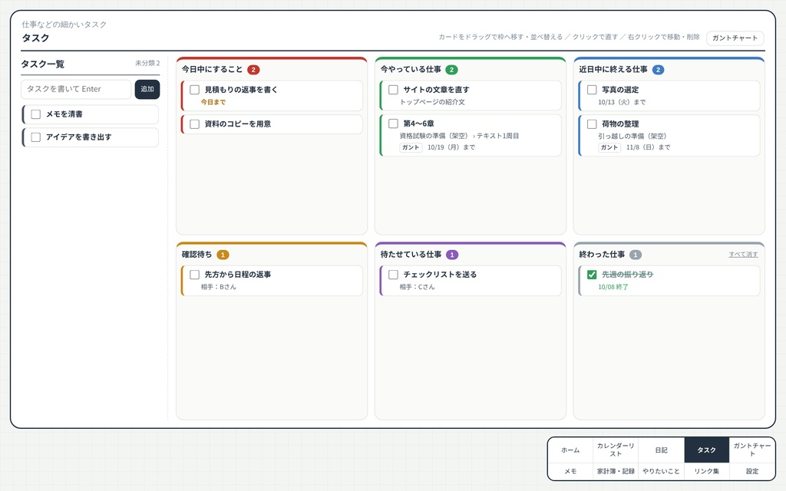The height and width of the screenshot is (491, 786).
Task: Click the 近日中に終える仕事 column heading
Action: click(x=613, y=70)
